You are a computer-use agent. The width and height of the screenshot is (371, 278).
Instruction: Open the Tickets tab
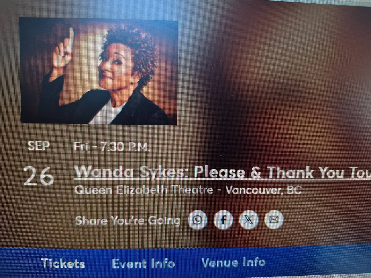[x=63, y=264]
